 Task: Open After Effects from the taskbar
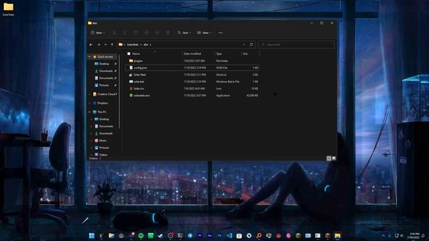click(210, 236)
